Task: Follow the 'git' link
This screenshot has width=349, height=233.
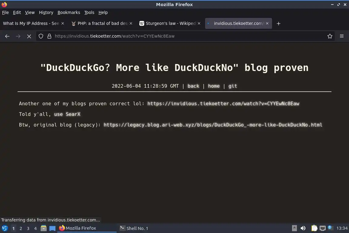Action: point(233,86)
